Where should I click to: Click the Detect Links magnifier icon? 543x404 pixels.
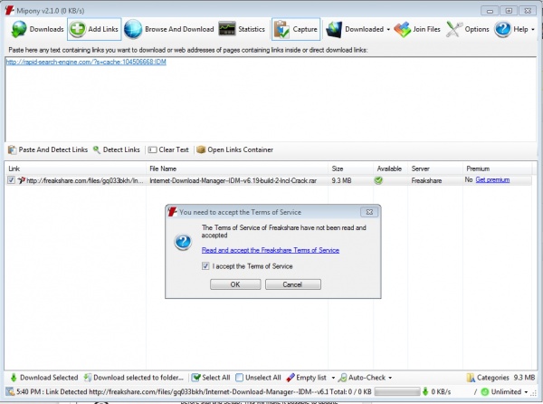[97, 149]
